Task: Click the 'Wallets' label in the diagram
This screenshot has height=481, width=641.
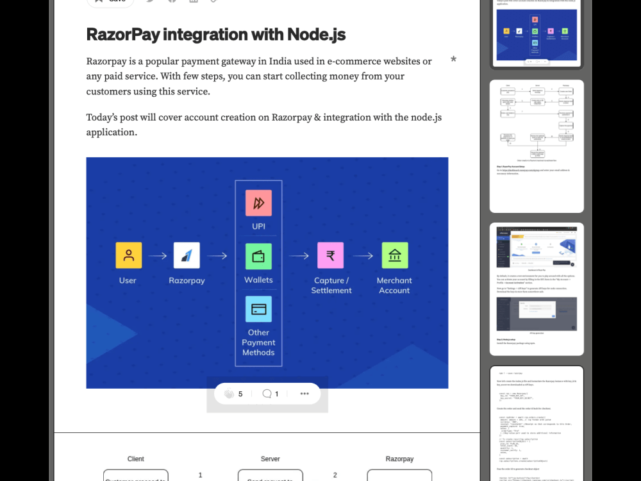Action: 258,280
